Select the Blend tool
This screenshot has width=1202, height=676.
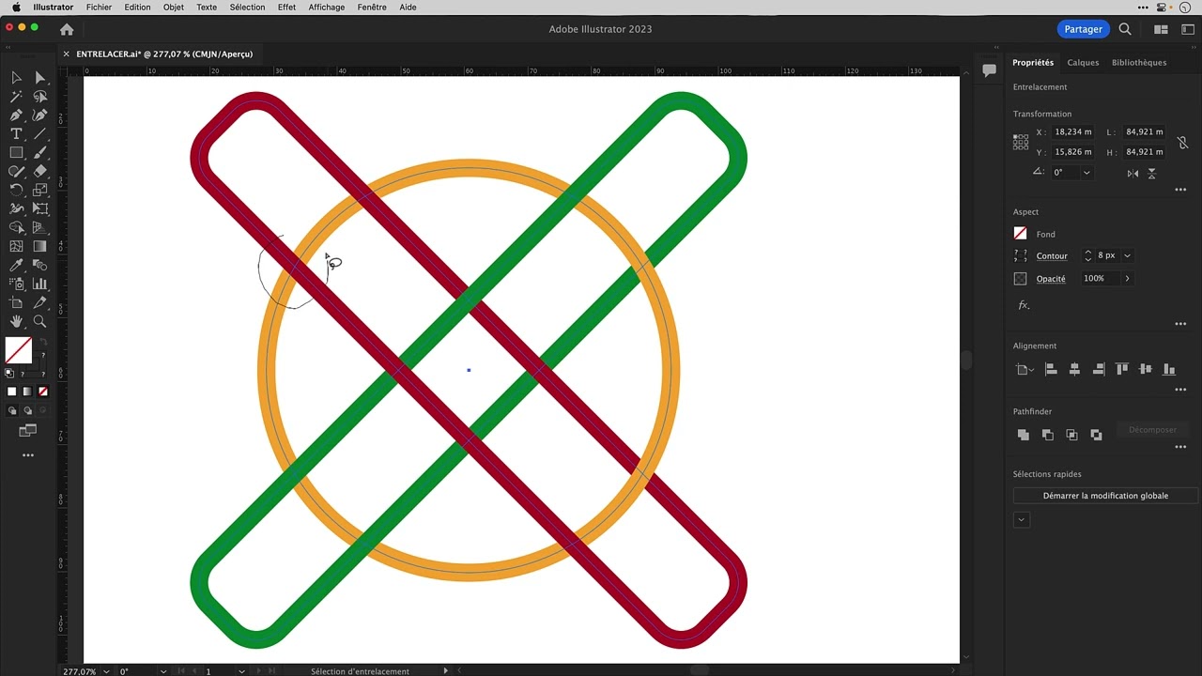point(39,266)
